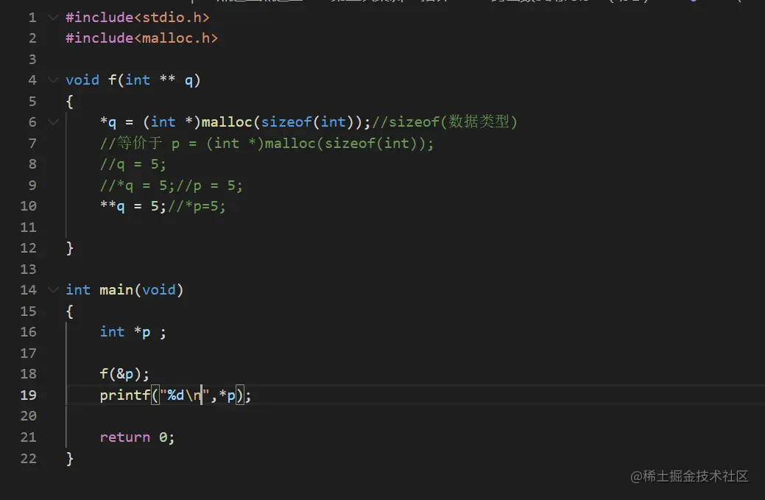Click line number 18 in the gutter
The width and height of the screenshot is (765, 500).
coord(28,373)
